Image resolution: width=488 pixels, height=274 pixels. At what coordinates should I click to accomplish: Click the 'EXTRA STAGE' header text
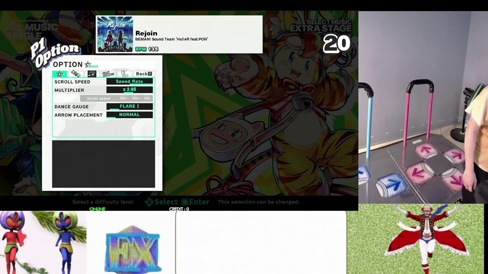coord(321,29)
